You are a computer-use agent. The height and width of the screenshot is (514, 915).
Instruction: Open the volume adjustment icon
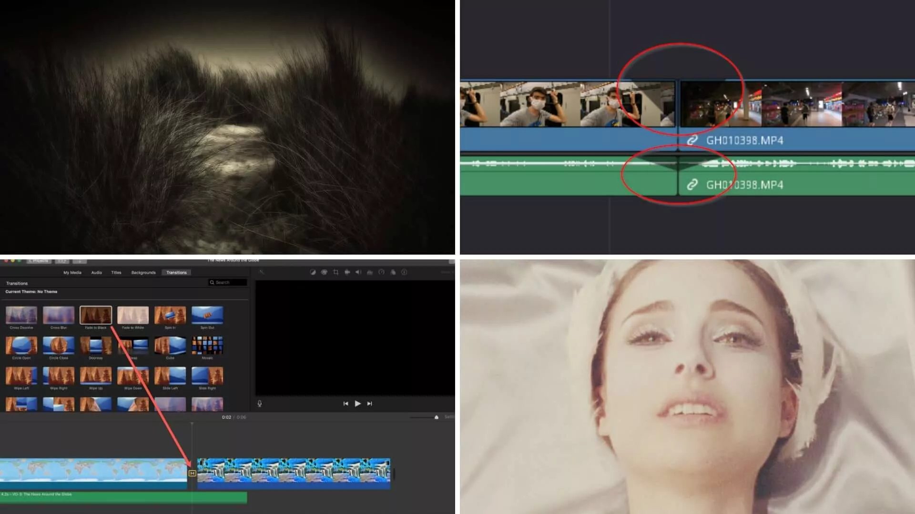(358, 272)
